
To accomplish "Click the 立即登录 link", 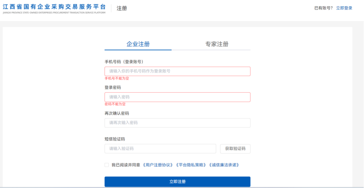I will pos(344,8).
